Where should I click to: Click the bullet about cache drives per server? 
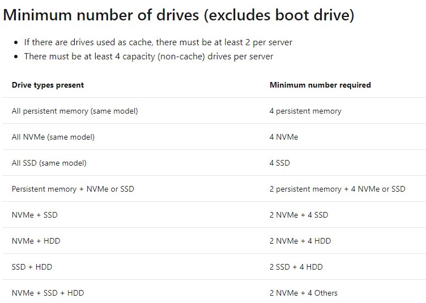(x=158, y=42)
